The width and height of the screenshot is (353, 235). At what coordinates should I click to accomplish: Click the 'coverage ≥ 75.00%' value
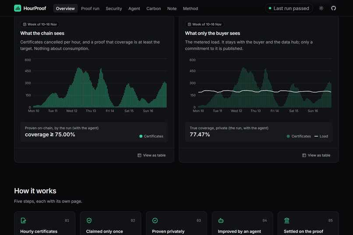[50, 134]
